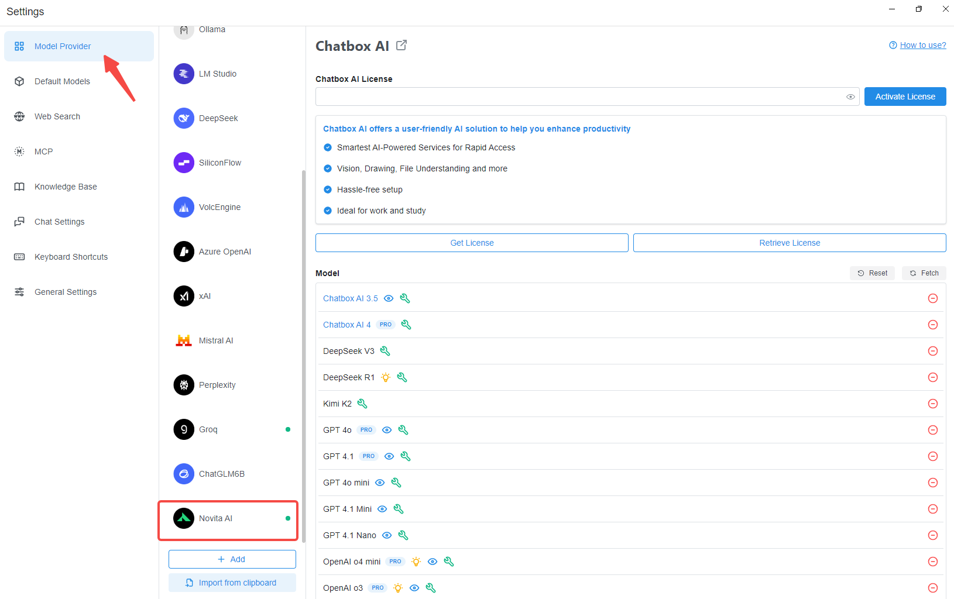Add a new model provider

(x=232, y=559)
